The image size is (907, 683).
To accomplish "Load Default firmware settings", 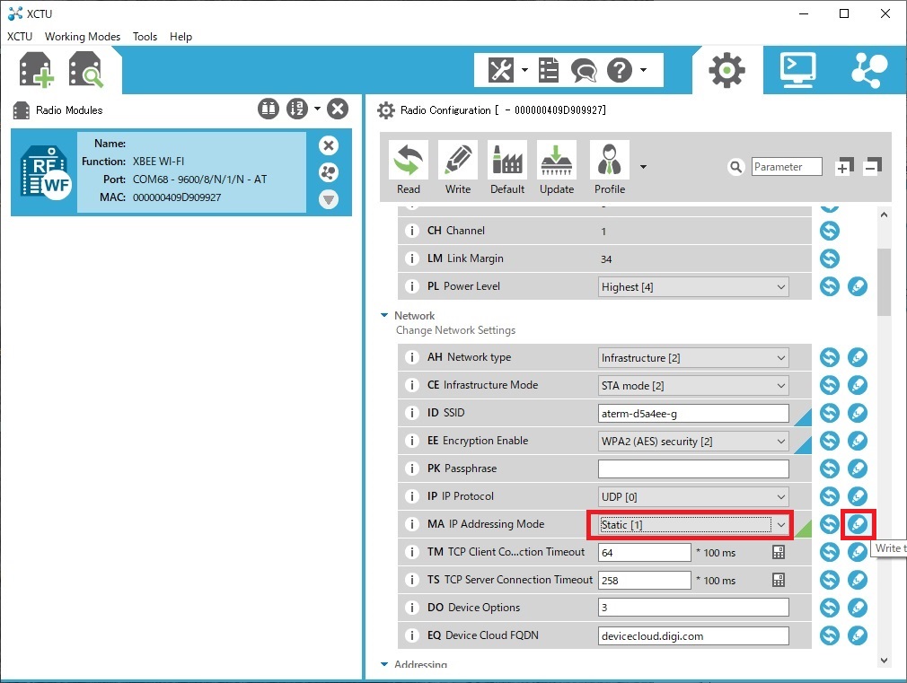I will pos(507,168).
